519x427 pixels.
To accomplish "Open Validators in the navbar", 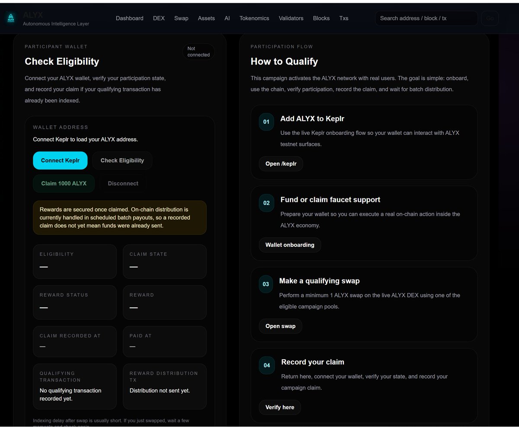I will [291, 18].
